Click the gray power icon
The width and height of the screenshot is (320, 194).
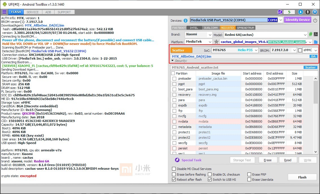(x=315, y=20)
